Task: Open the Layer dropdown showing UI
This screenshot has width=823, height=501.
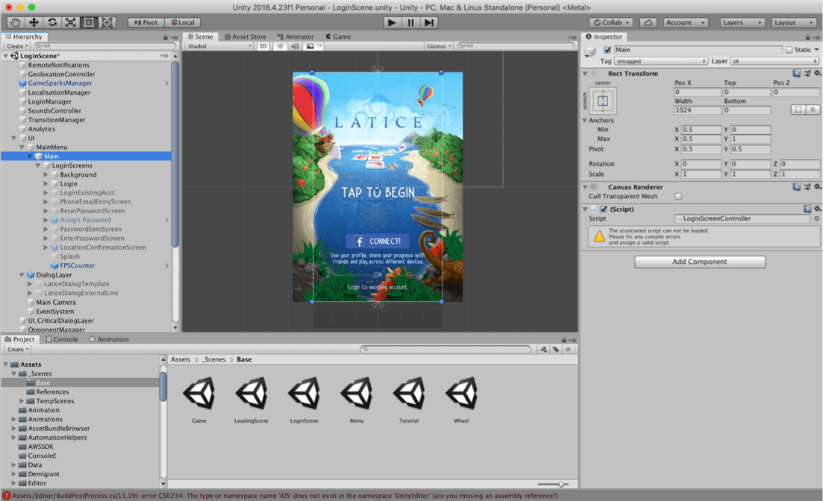Action: [x=775, y=61]
